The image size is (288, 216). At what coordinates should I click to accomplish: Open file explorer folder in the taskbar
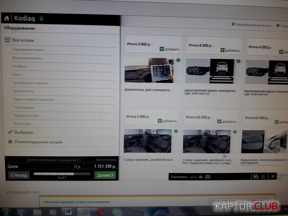tap(37, 212)
